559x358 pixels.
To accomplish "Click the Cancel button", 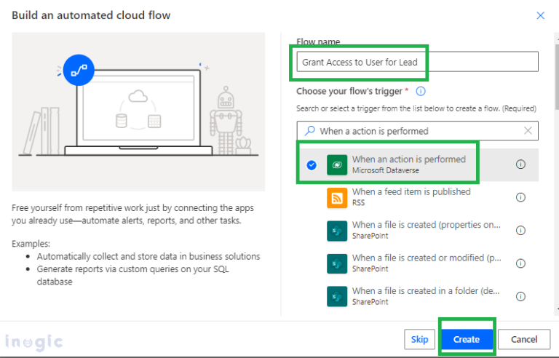I will 524,339.
